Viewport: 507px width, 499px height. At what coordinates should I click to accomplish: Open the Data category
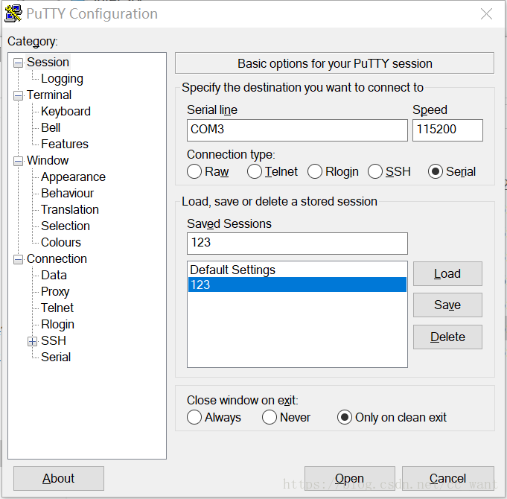tap(54, 275)
